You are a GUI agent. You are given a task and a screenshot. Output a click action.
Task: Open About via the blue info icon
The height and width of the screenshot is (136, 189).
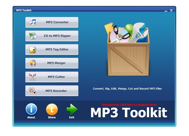click(31, 109)
